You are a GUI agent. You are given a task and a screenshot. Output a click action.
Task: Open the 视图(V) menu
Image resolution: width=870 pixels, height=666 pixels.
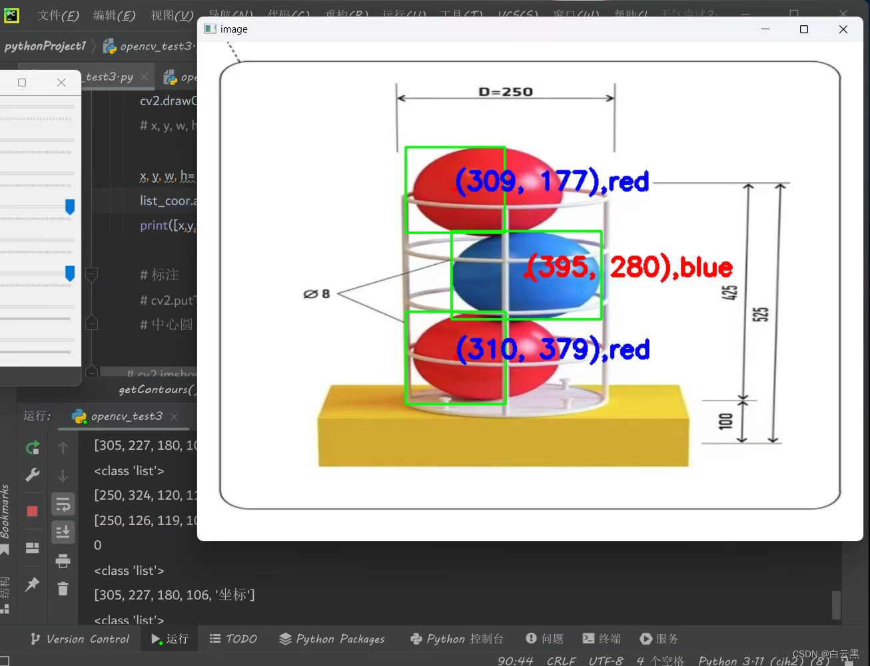[x=172, y=15]
